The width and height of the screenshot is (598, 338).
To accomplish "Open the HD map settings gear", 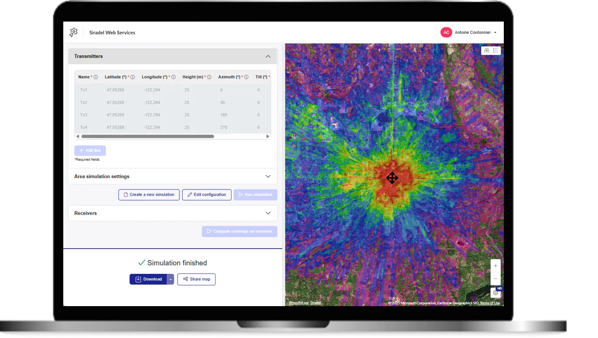I will pyautogui.click(x=496, y=293).
